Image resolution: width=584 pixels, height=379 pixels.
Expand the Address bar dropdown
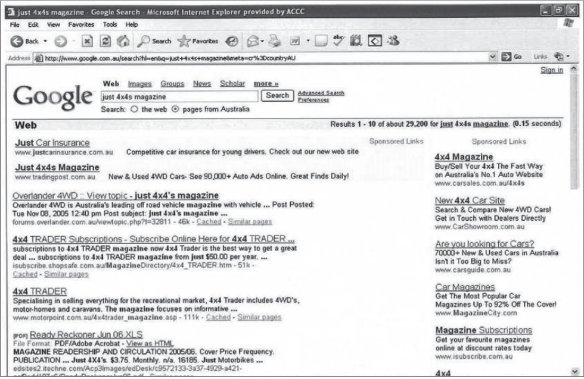[492, 57]
